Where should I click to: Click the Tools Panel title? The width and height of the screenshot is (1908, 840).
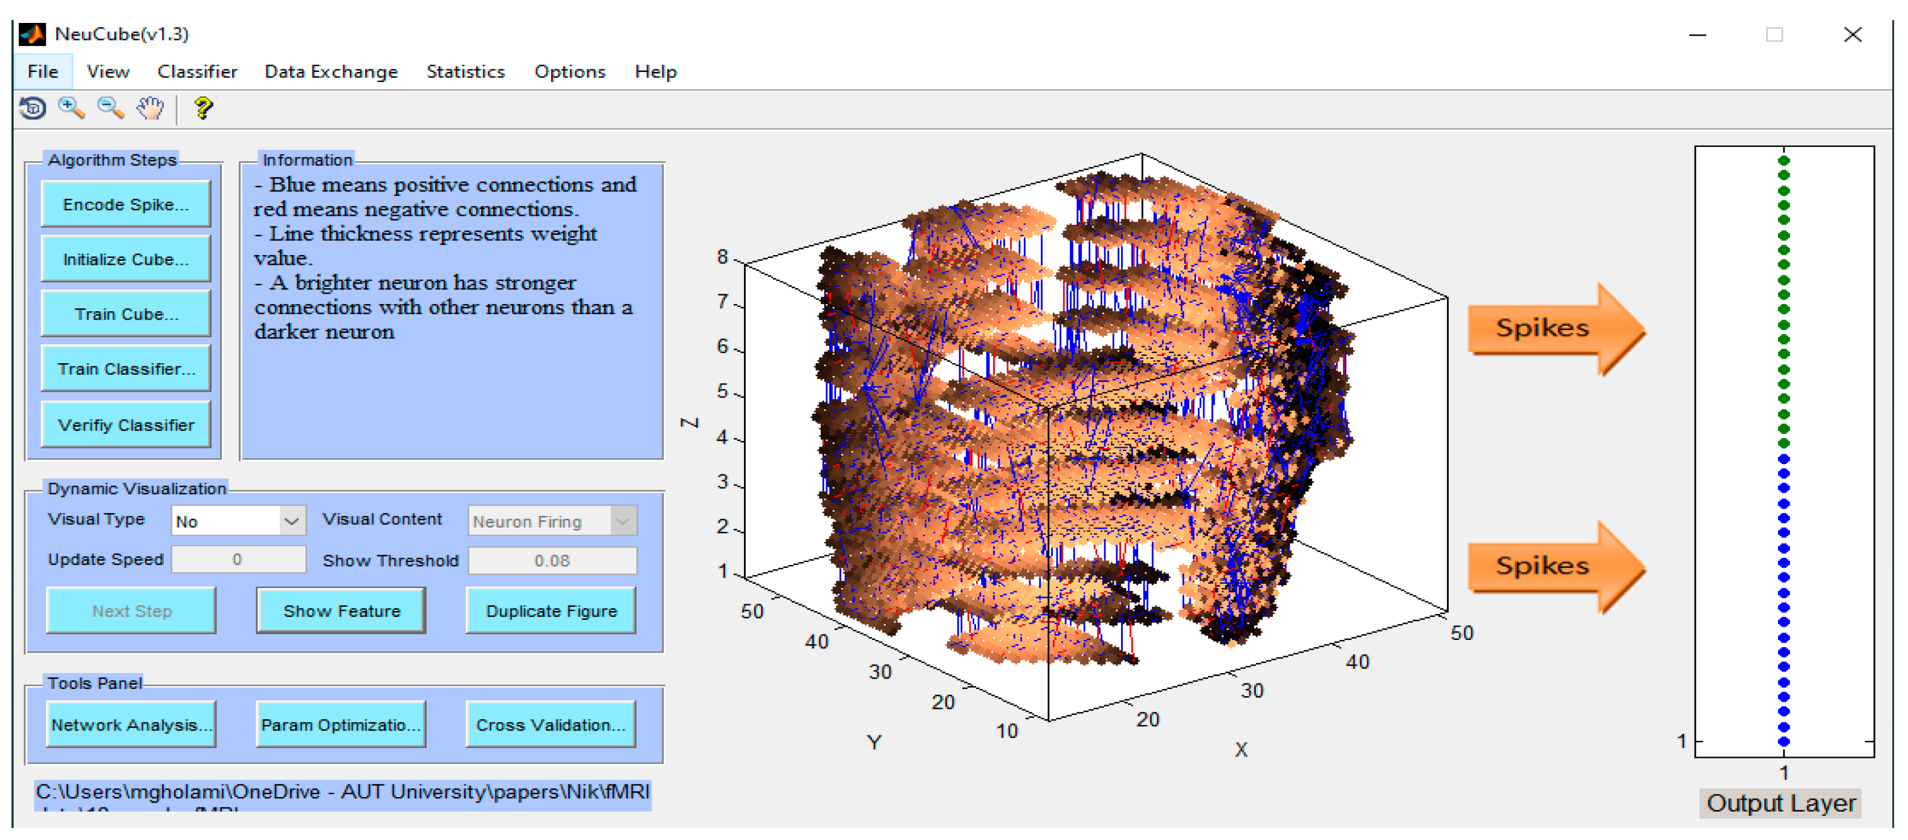pyautogui.click(x=94, y=683)
